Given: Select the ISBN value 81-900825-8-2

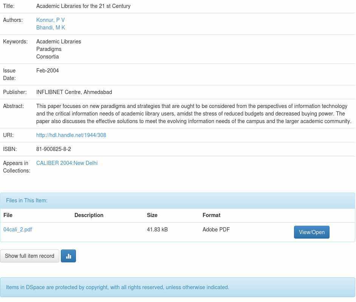Looking at the screenshot, I should coord(54,149).
